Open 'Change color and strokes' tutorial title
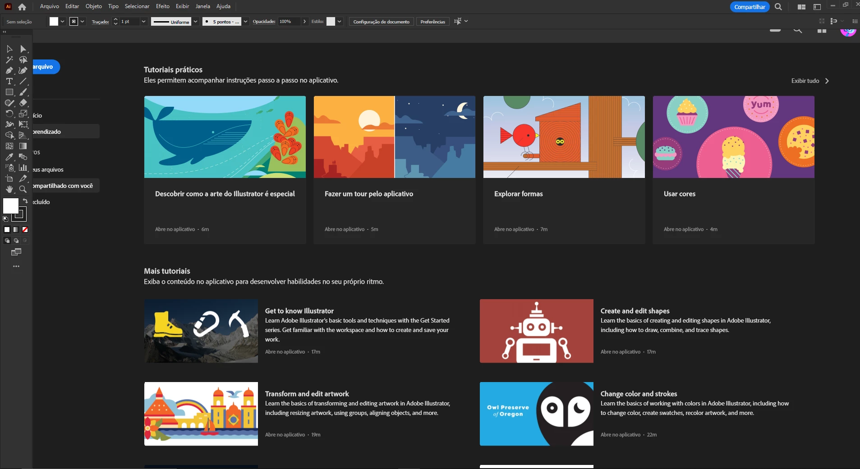This screenshot has width=860, height=469. tap(639, 394)
